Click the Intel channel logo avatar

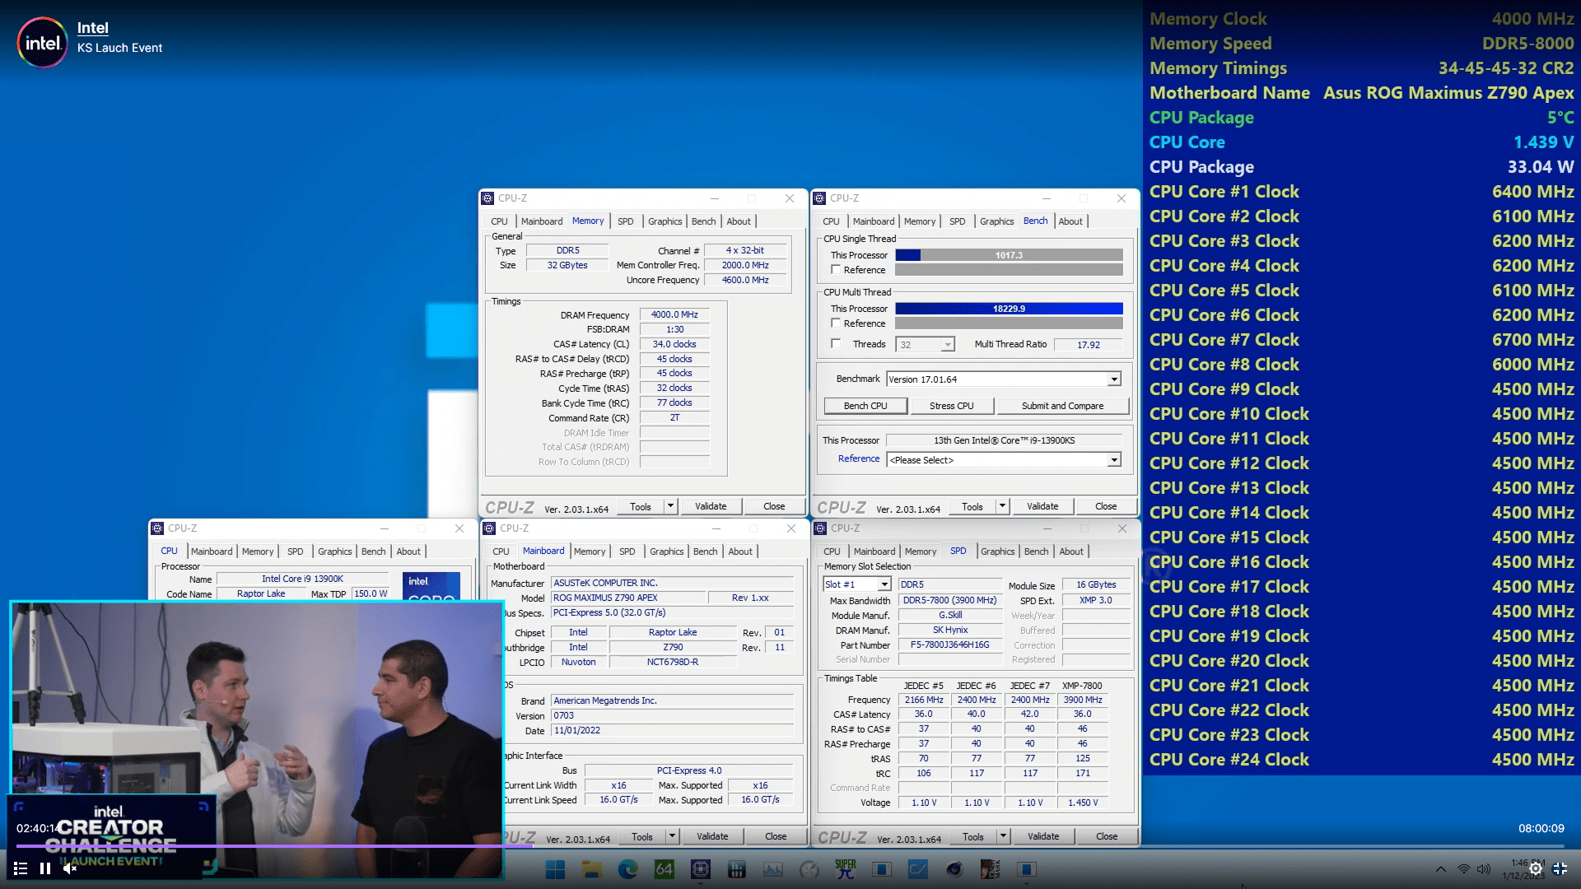coord(42,43)
